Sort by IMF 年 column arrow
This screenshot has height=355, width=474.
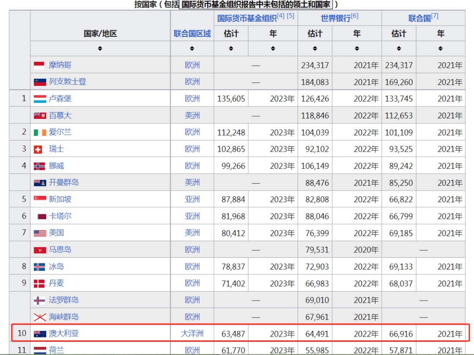pyautogui.click(x=273, y=48)
